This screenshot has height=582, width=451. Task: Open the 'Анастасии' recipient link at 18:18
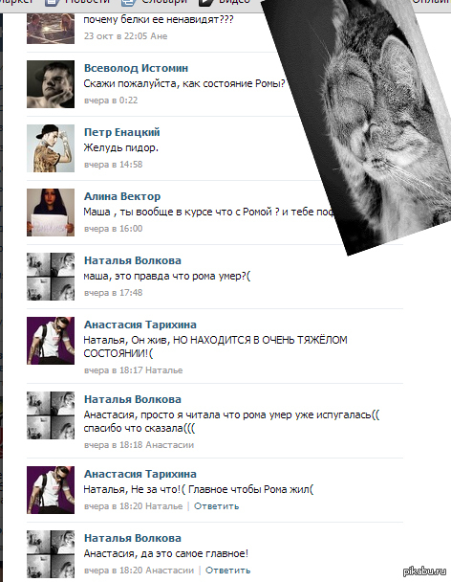(169, 445)
